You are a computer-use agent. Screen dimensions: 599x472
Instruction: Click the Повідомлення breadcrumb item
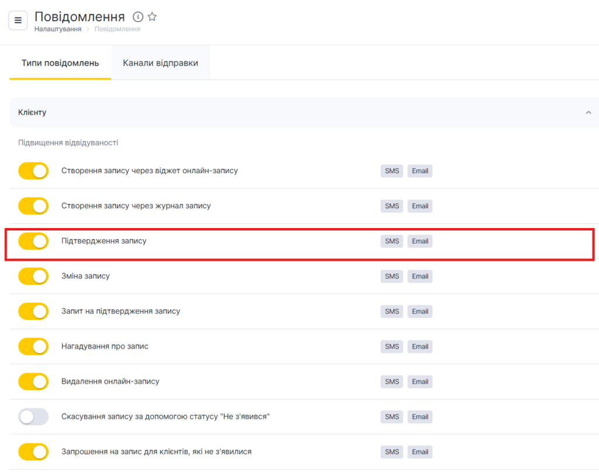(x=117, y=29)
